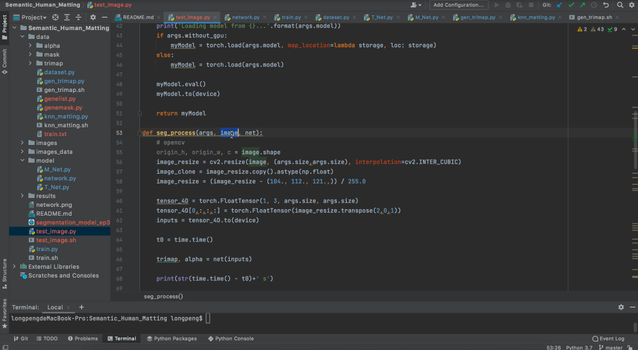Switch to the network.py tab
638x350 pixels.
[x=245, y=17]
